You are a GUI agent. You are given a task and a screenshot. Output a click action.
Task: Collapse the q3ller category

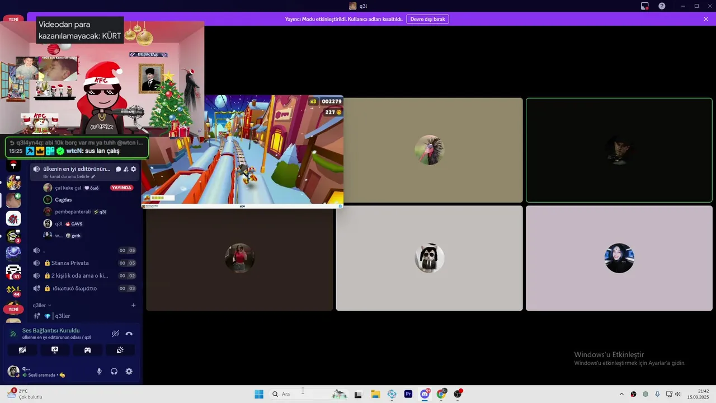42,306
